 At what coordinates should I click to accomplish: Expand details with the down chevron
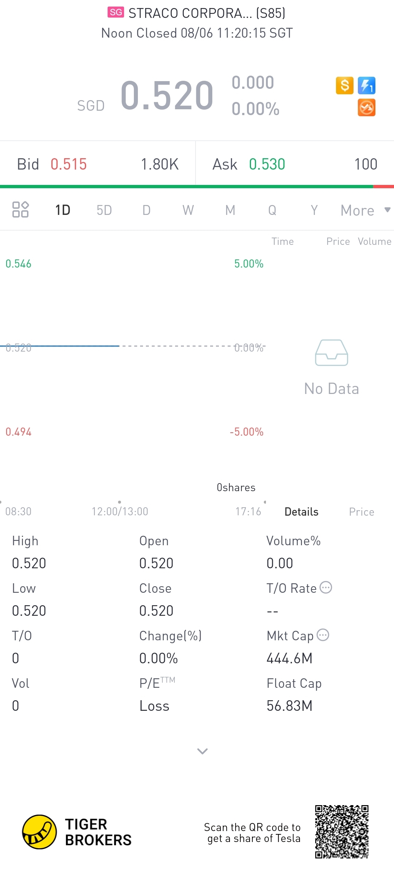click(x=202, y=751)
